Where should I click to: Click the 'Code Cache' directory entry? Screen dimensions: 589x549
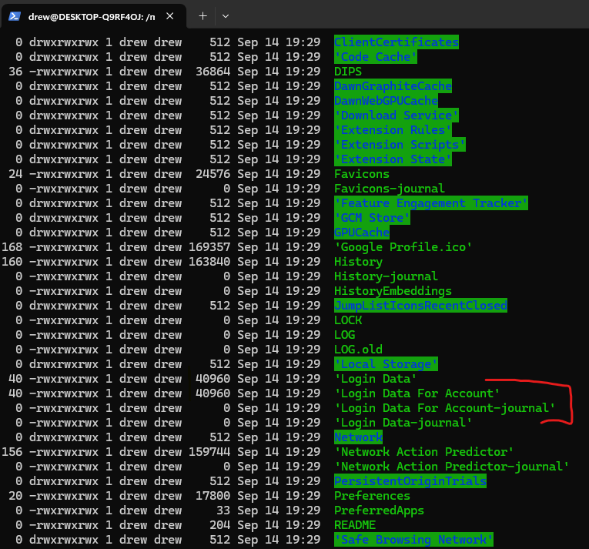[x=376, y=57]
